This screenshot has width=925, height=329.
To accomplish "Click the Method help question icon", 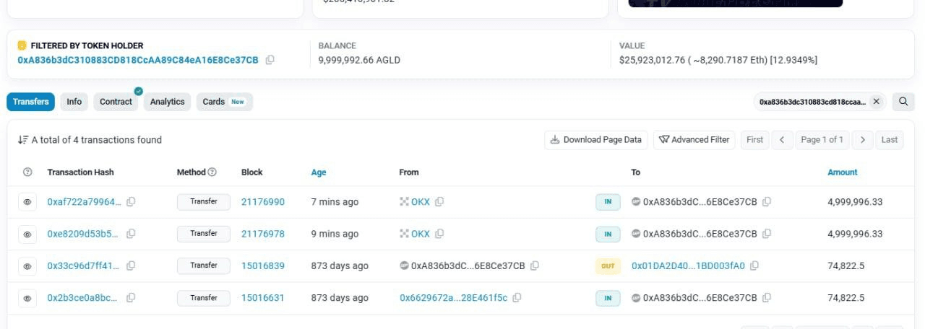I will point(212,172).
